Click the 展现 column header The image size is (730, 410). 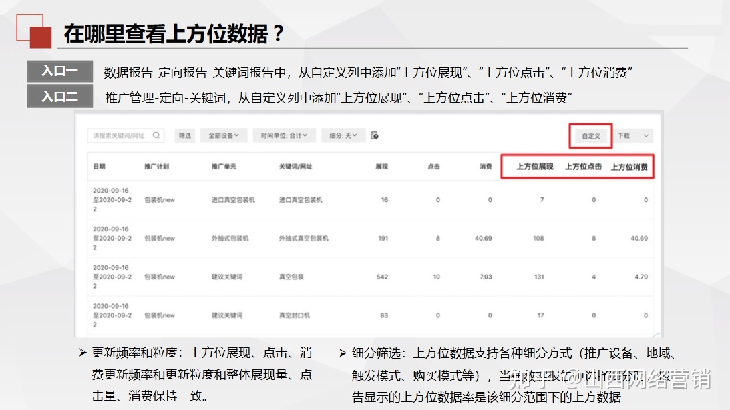[382, 167]
